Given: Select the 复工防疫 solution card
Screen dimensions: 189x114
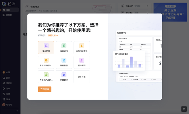Looking at the screenshot, I should [x=46, y=48].
